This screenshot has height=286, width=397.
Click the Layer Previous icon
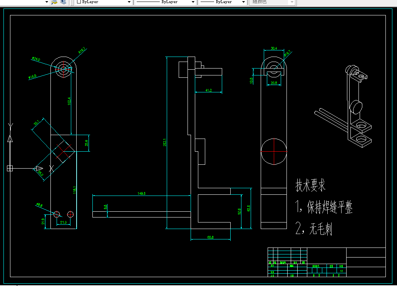[63, 2]
